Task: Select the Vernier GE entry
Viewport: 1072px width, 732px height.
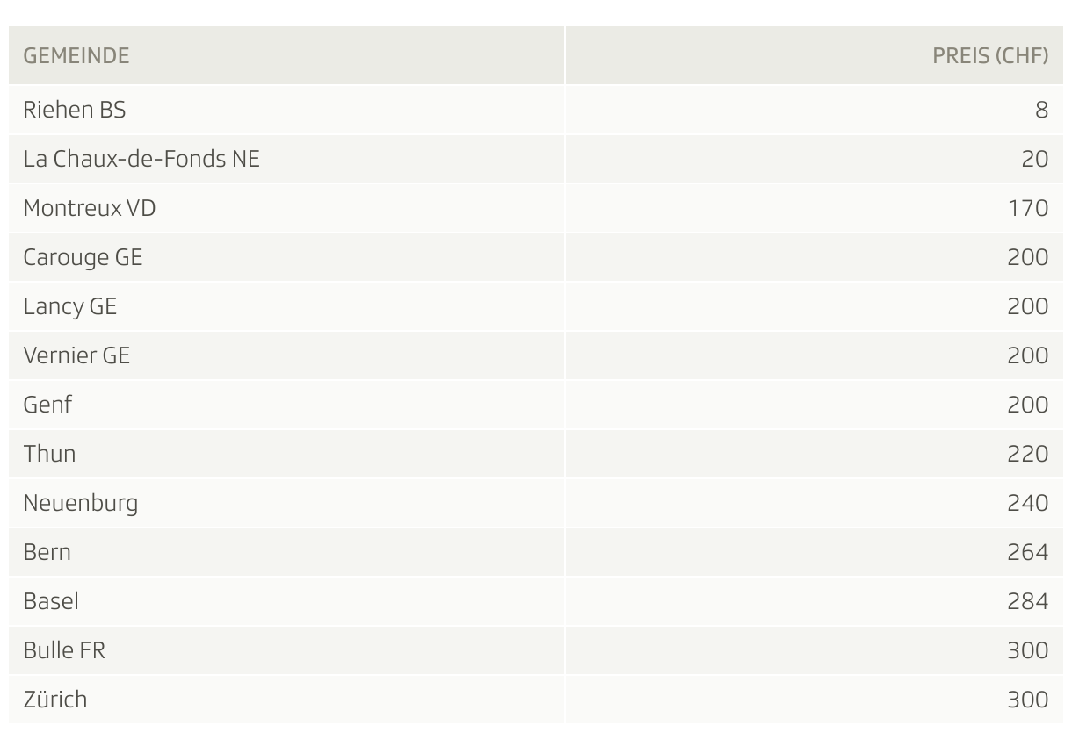Action: click(76, 355)
